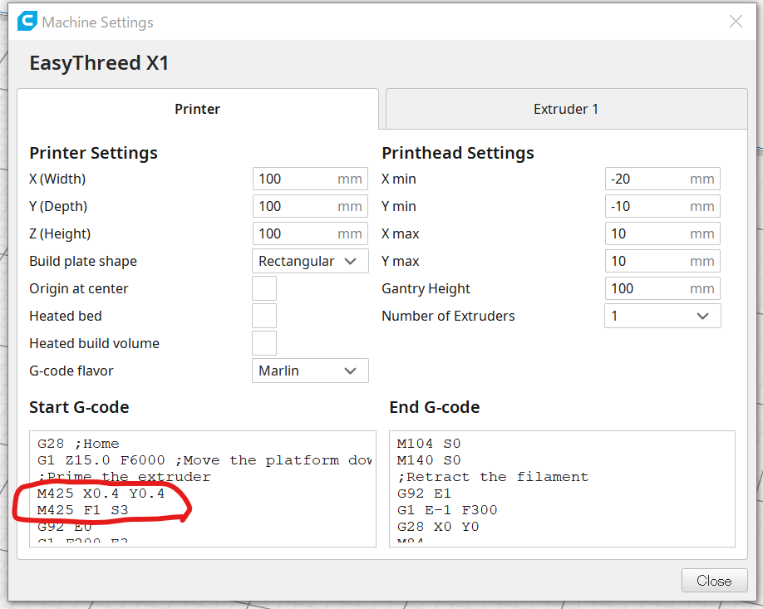Click inside the Start G-code text area
Screen dimensions: 763x609
[x=203, y=489]
